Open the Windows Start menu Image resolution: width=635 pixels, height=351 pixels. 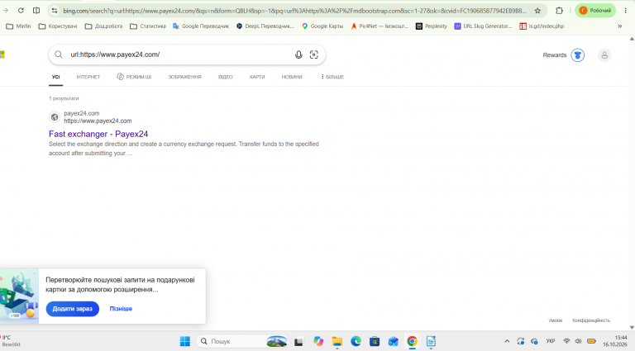(x=185, y=341)
